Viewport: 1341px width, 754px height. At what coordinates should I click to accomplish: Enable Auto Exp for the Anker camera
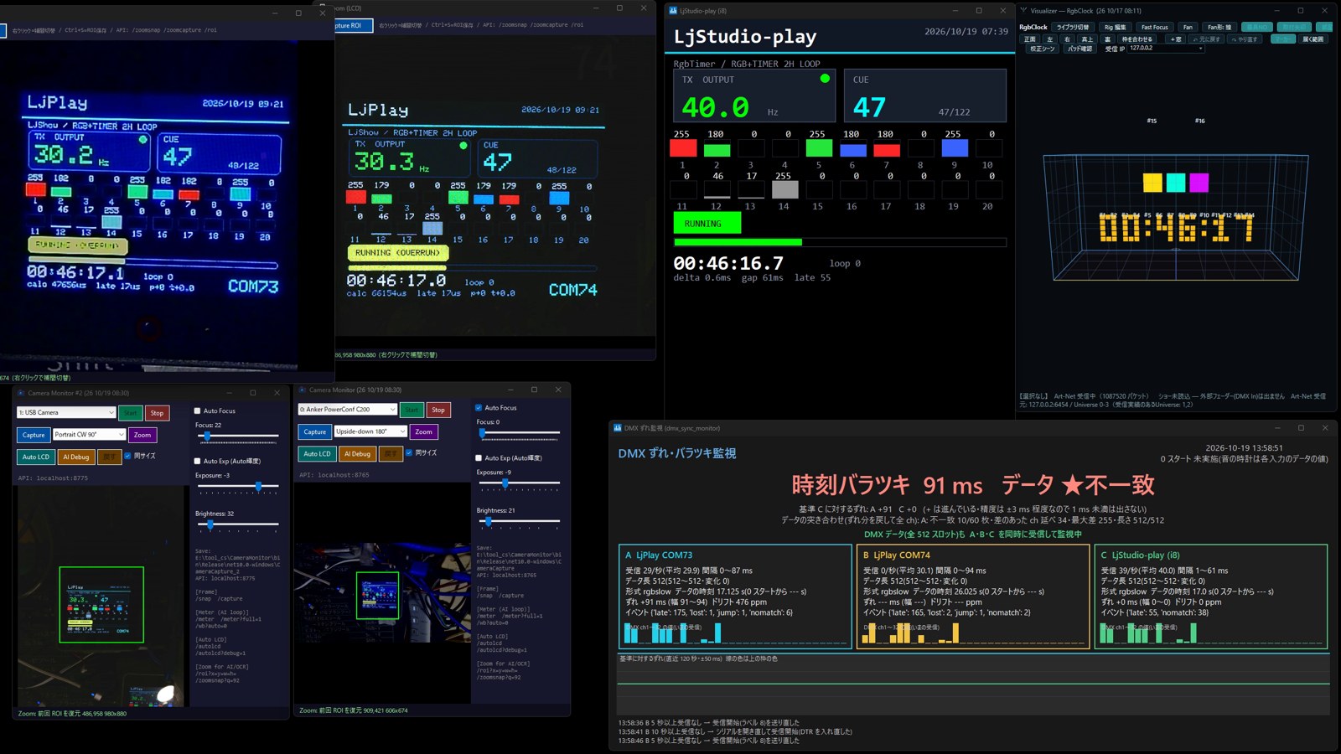point(479,458)
